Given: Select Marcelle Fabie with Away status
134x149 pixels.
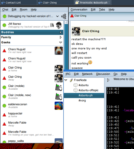Looking at the screenshot, I should point(32,124).
